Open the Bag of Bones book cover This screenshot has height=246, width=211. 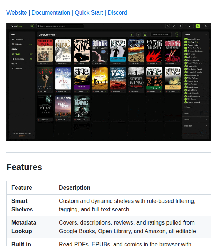point(63,50)
